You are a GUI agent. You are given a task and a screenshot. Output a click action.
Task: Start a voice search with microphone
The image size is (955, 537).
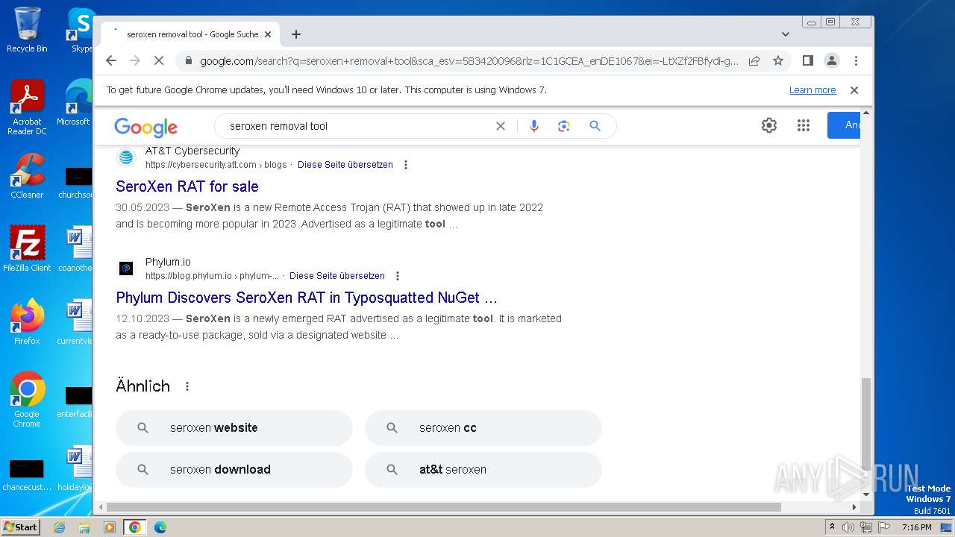pos(533,126)
